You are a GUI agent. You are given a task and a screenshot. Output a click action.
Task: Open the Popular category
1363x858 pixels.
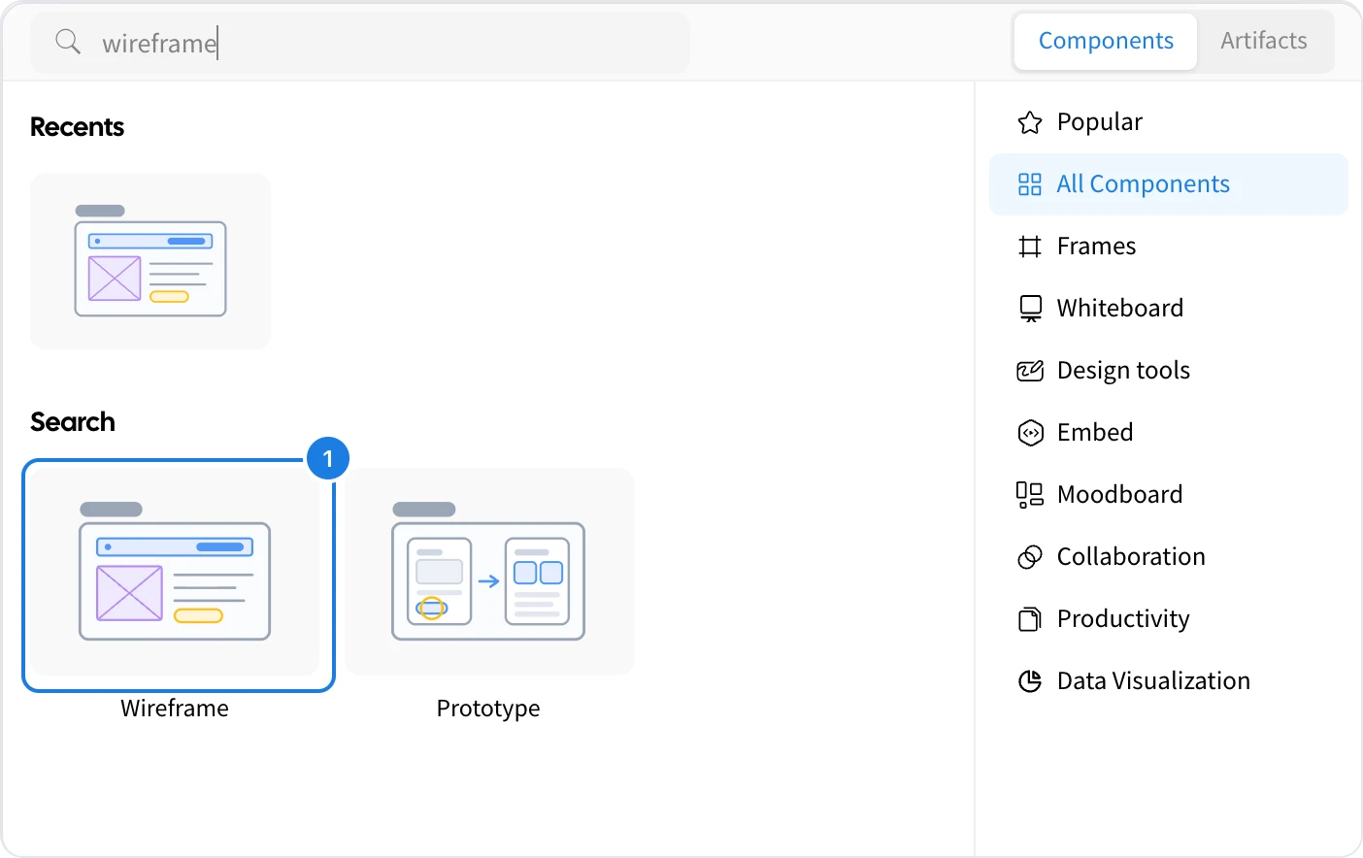(1169, 122)
